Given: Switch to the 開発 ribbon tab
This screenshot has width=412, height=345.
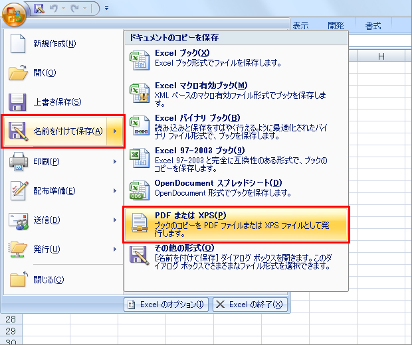Looking at the screenshot, I should [x=336, y=26].
